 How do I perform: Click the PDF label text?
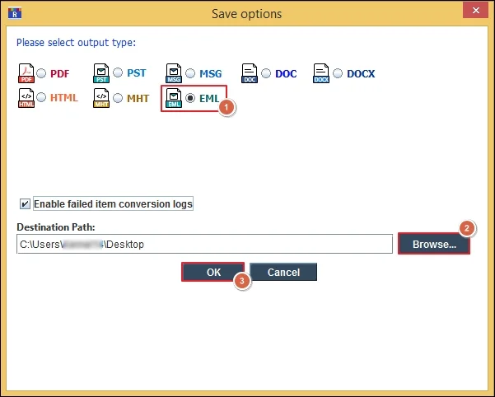click(x=59, y=73)
